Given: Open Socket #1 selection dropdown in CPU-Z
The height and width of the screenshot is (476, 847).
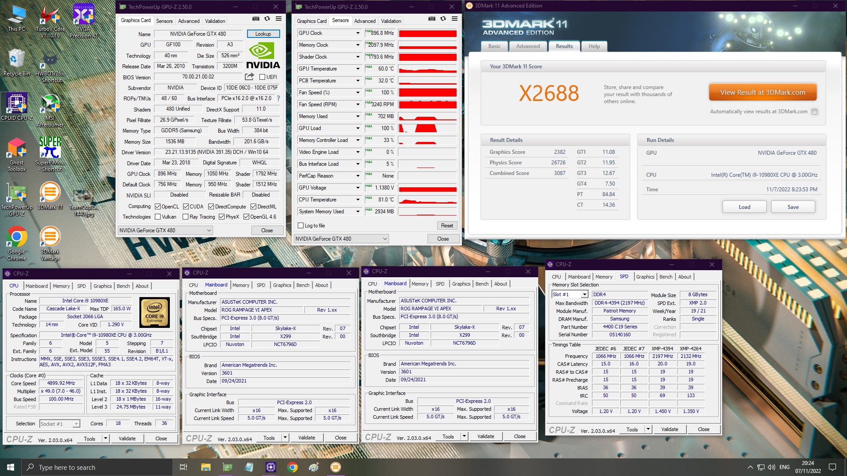Looking at the screenshot, I should coord(60,424).
